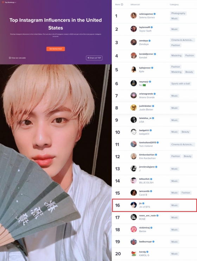Select kimkardashian's Fashion category tag
Screen dimensions: 197x261
click(x=176, y=156)
